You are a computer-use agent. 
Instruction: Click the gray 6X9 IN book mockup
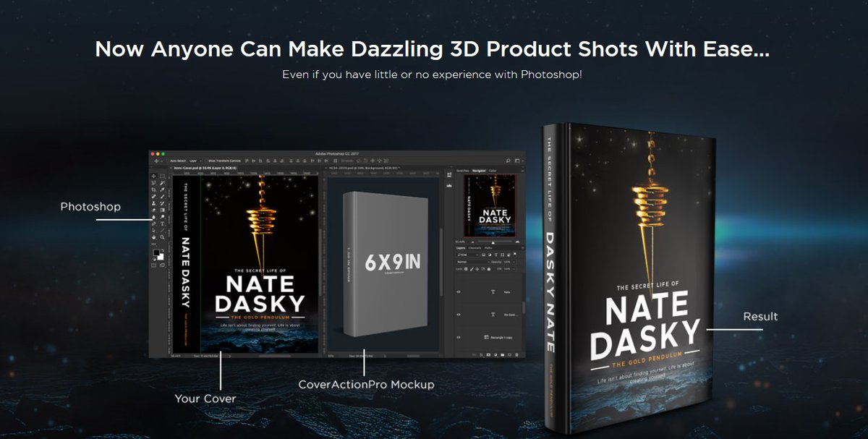(386, 263)
